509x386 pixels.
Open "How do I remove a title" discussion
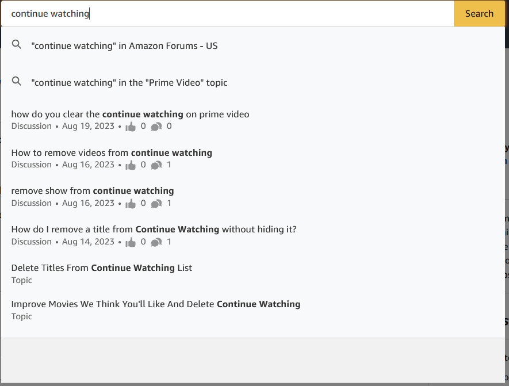point(154,230)
